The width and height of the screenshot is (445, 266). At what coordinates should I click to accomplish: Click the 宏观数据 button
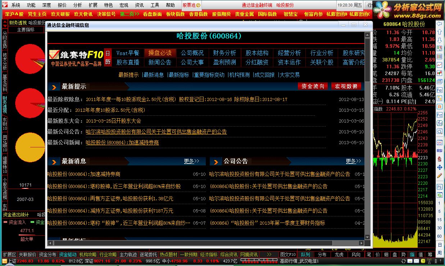coord(346,86)
